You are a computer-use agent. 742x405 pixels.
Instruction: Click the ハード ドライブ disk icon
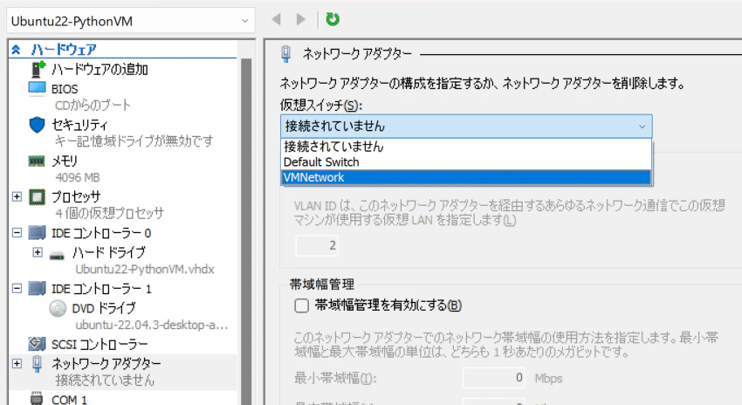click(57, 256)
